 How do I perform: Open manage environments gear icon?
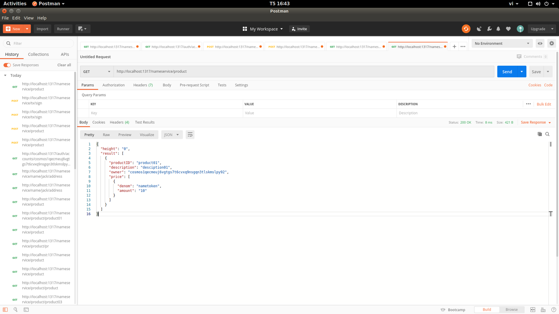point(552,43)
